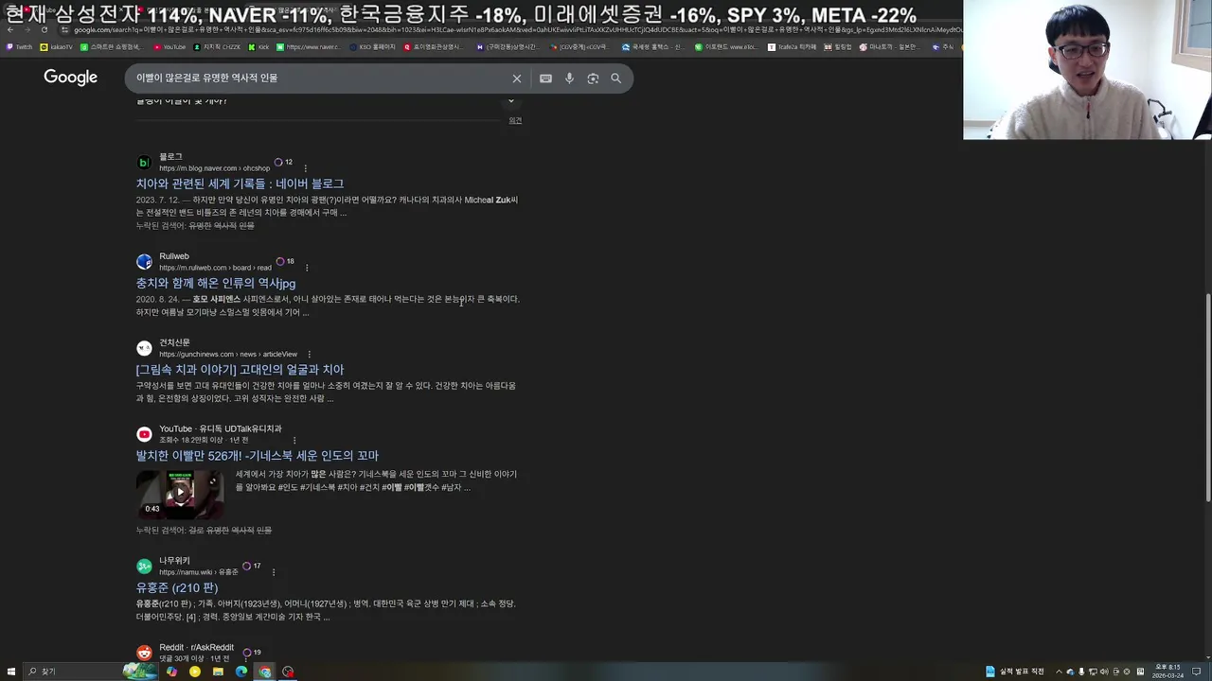Open '유홍준 (r210 판)' 나무위키 result

click(x=176, y=588)
